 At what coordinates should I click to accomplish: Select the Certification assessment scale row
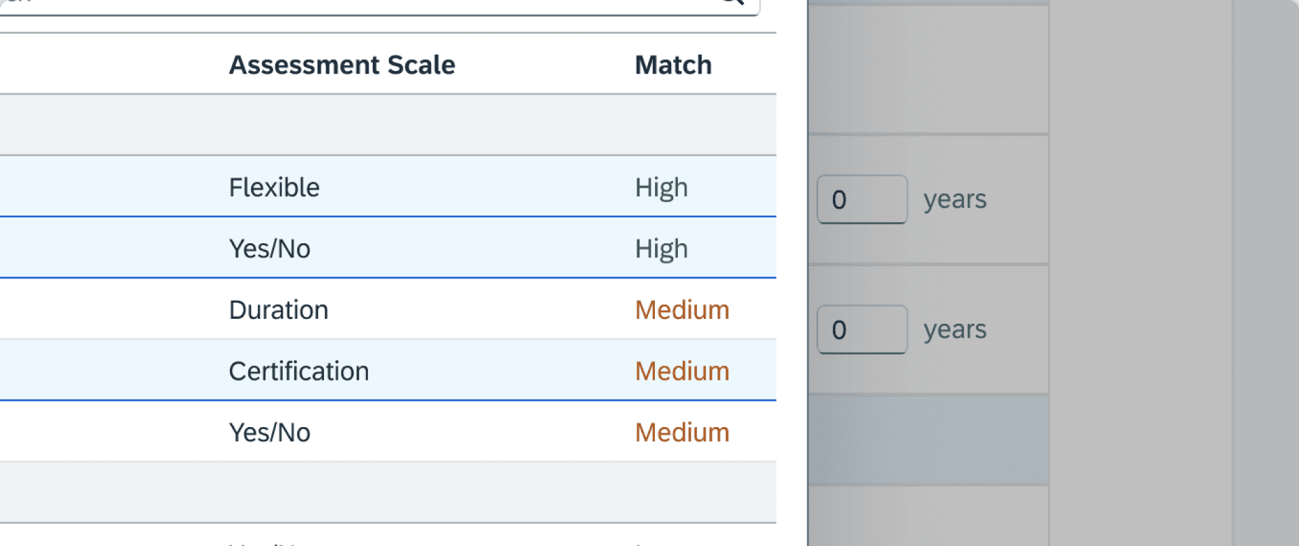pos(298,371)
